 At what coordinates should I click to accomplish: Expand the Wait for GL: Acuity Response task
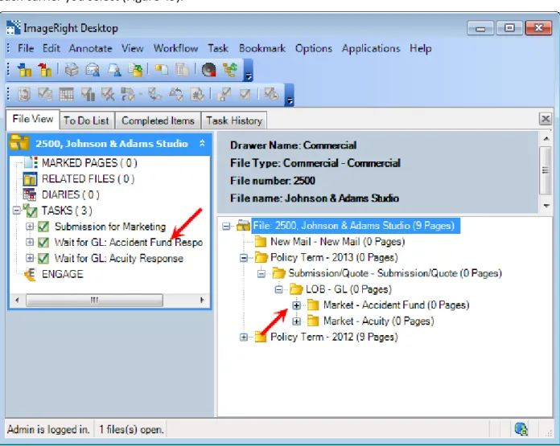[x=30, y=258]
